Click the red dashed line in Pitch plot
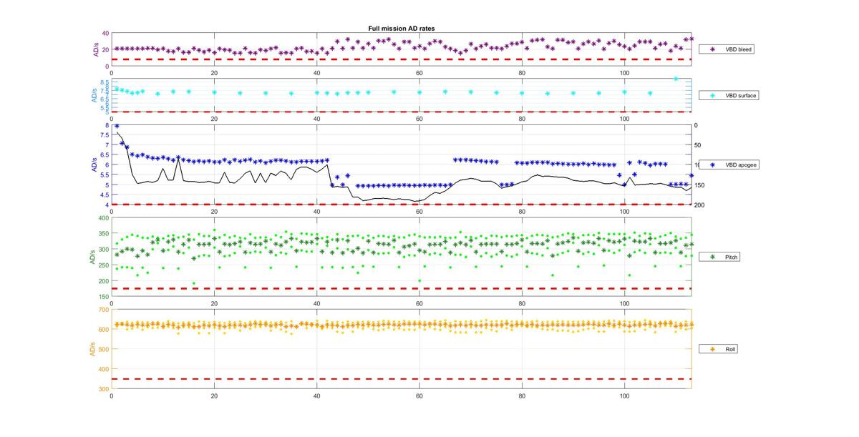The image size is (859, 437). (x=402, y=288)
